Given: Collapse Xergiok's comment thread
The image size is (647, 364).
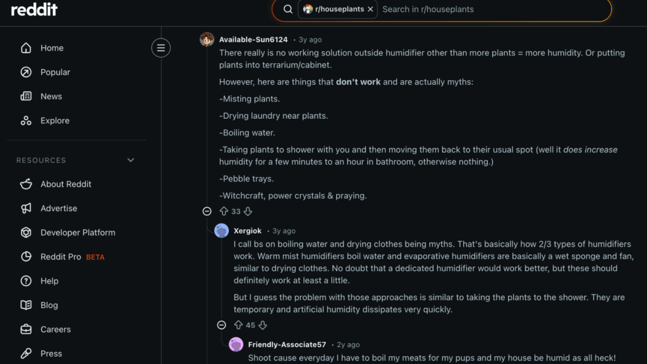Looking at the screenshot, I should (x=221, y=325).
